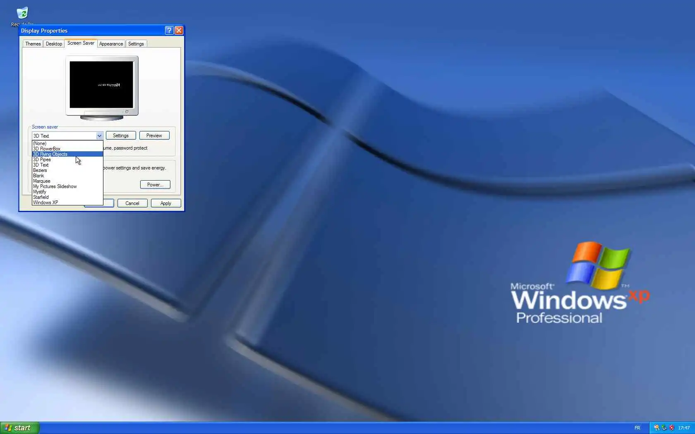Select My Pictures Slideshow screen saver

(x=67, y=186)
